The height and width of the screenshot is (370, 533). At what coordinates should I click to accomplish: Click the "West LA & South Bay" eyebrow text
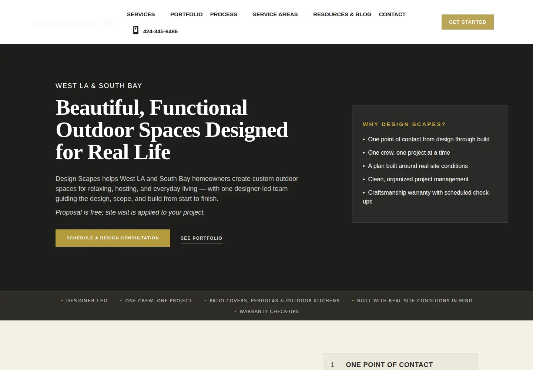(x=99, y=86)
